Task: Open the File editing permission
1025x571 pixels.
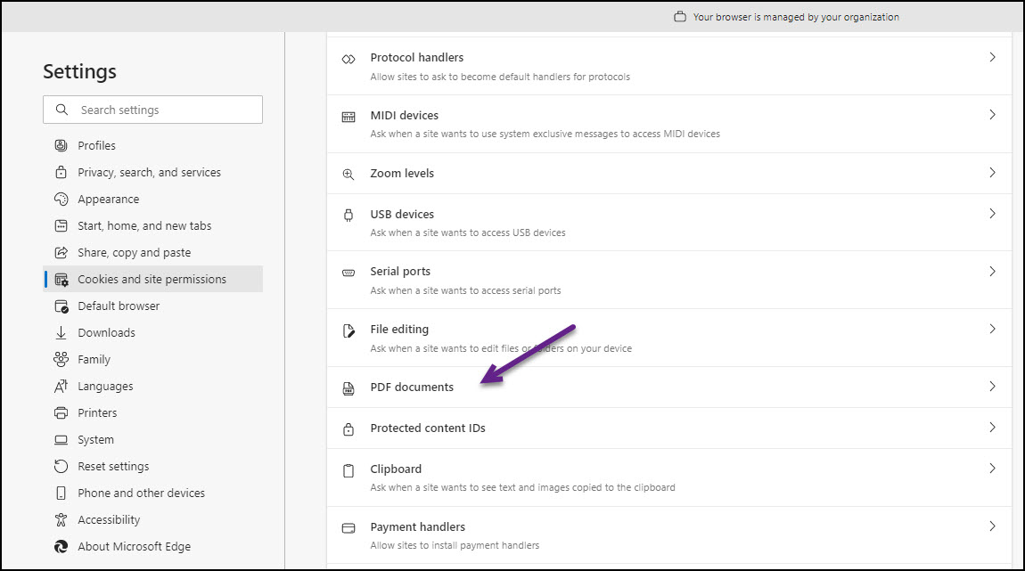Action: pyautogui.click(x=669, y=338)
